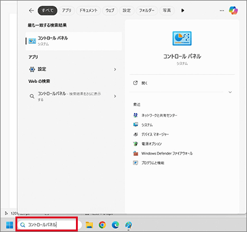The height and width of the screenshot is (232, 247).
Task: Click the 設定 gear icon
Action: point(32,69)
